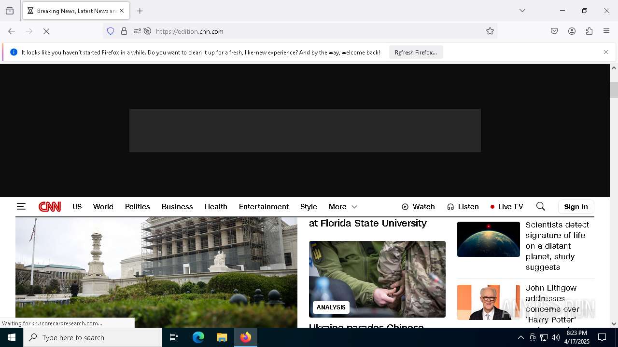View site security via padlock icon
The height and width of the screenshot is (347, 618).
click(x=124, y=31)
